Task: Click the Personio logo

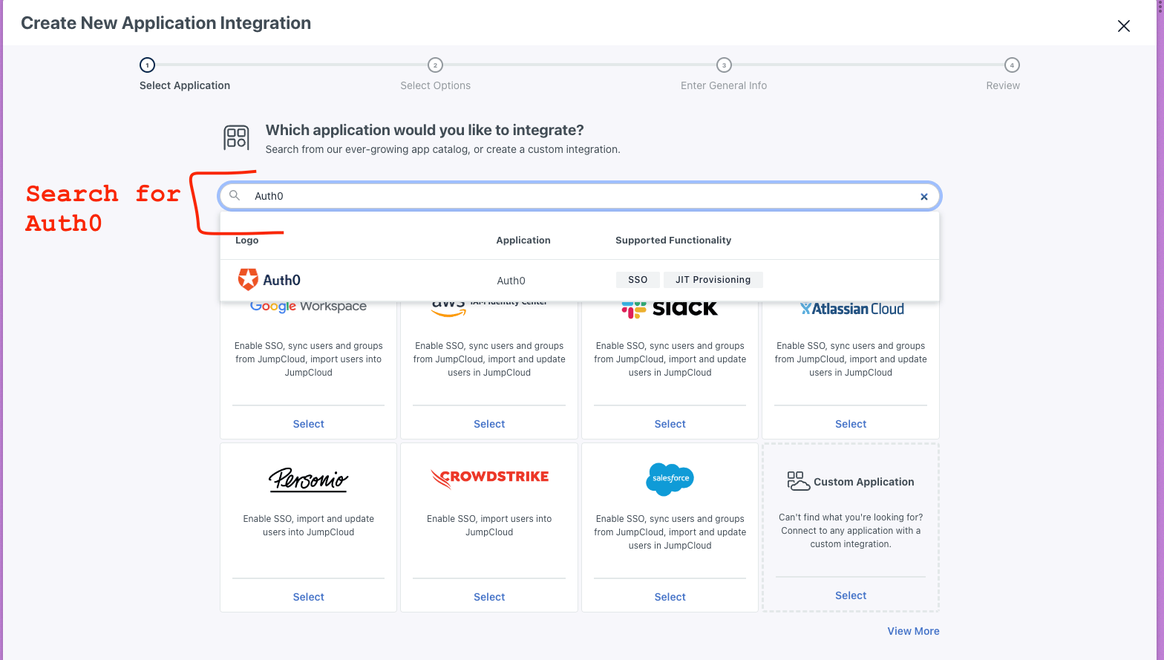Action: pyautogui.click(x=308, y=479)
